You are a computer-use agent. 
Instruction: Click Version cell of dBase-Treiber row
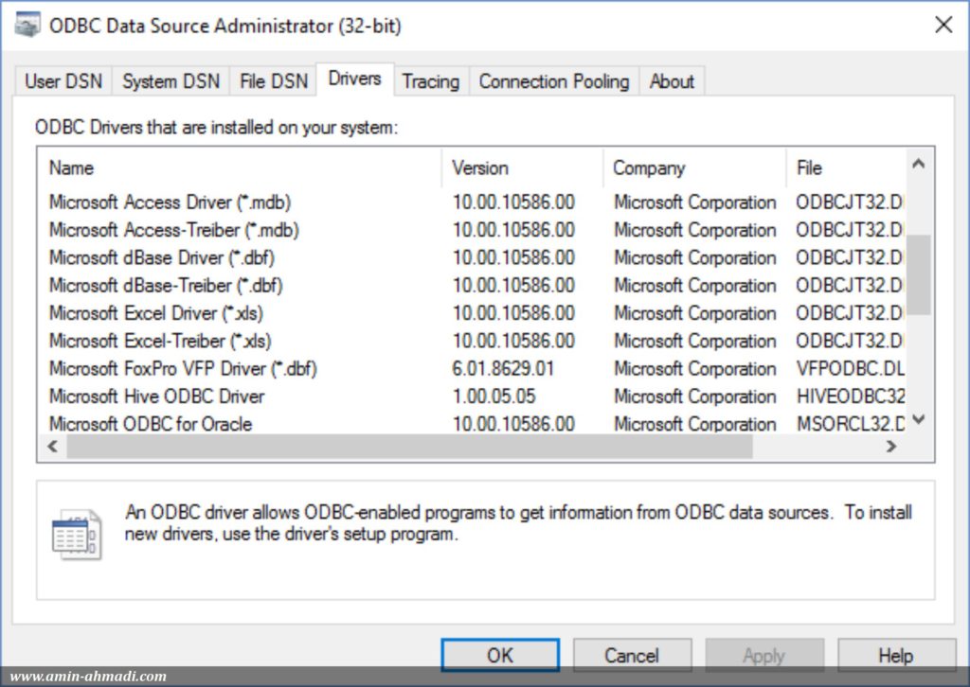[513, 286]
